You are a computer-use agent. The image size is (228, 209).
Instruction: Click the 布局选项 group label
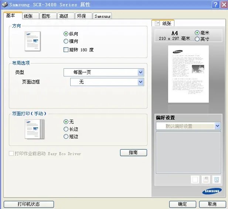click(21, 63)
